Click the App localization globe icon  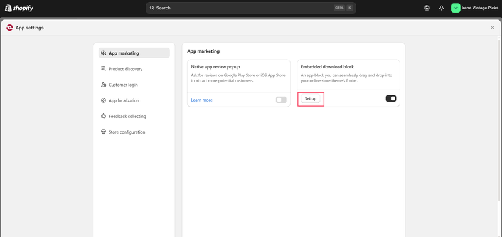104,100
